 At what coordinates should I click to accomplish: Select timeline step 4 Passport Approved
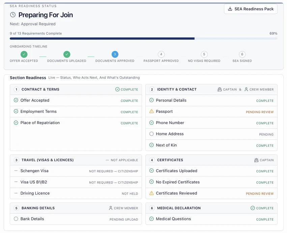[161, 54]
